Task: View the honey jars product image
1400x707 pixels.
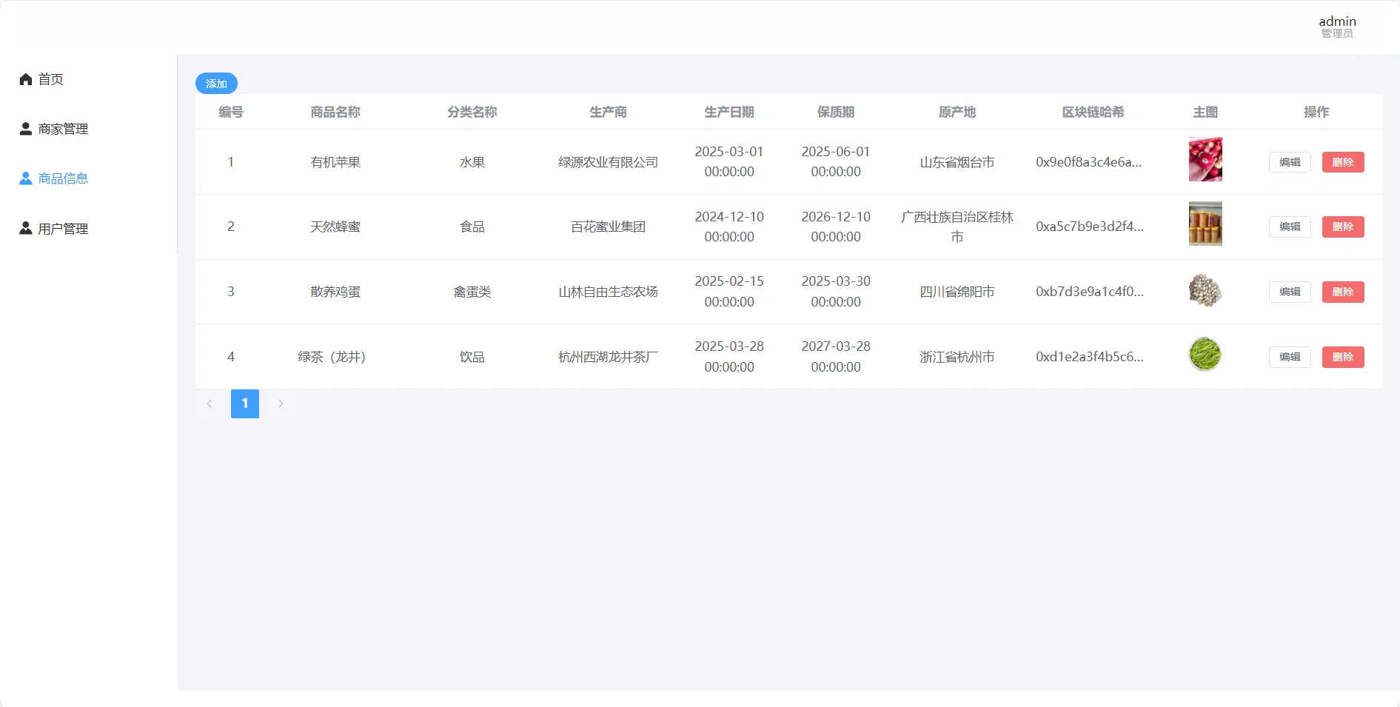Action: click(1205, 224)
